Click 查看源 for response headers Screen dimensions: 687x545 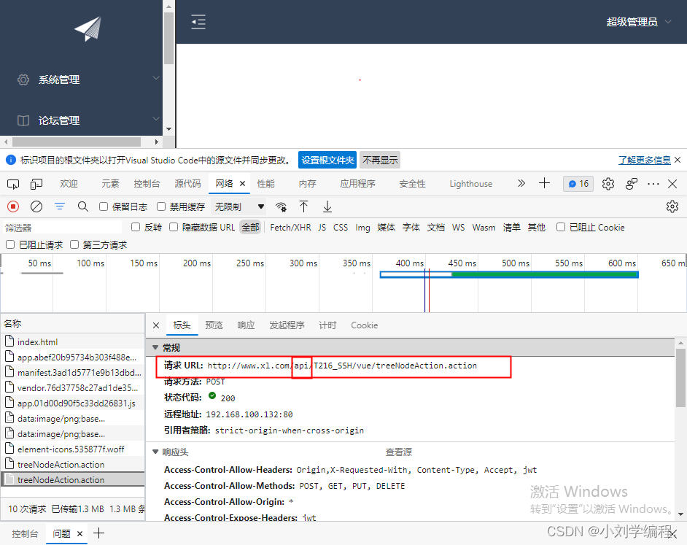tap(399, 452)
